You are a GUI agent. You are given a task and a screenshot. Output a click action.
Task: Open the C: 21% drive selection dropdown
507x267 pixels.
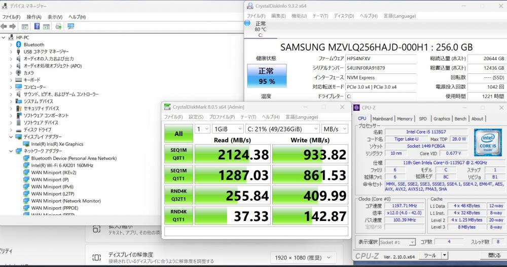coord(282,129)
